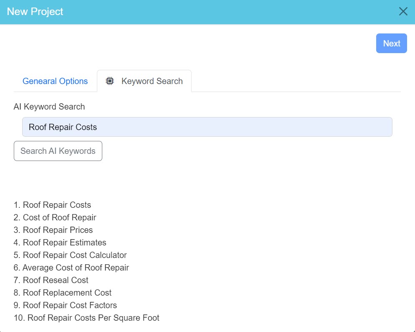This screenshot has width=415, height=332.
Task: Select the Roof Reseal Cost keyword
Action: coord(56,280)
